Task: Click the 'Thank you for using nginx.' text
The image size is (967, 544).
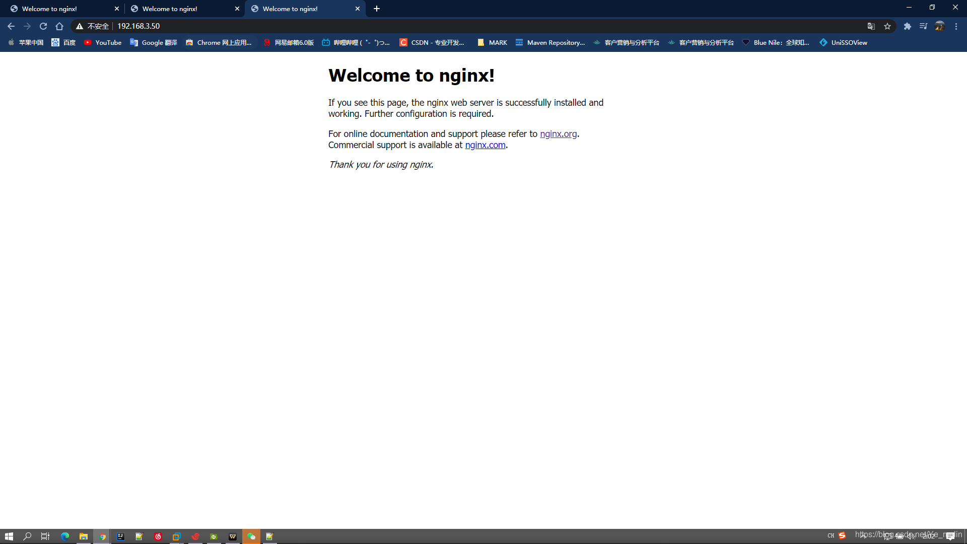Action: click(381, 165)
